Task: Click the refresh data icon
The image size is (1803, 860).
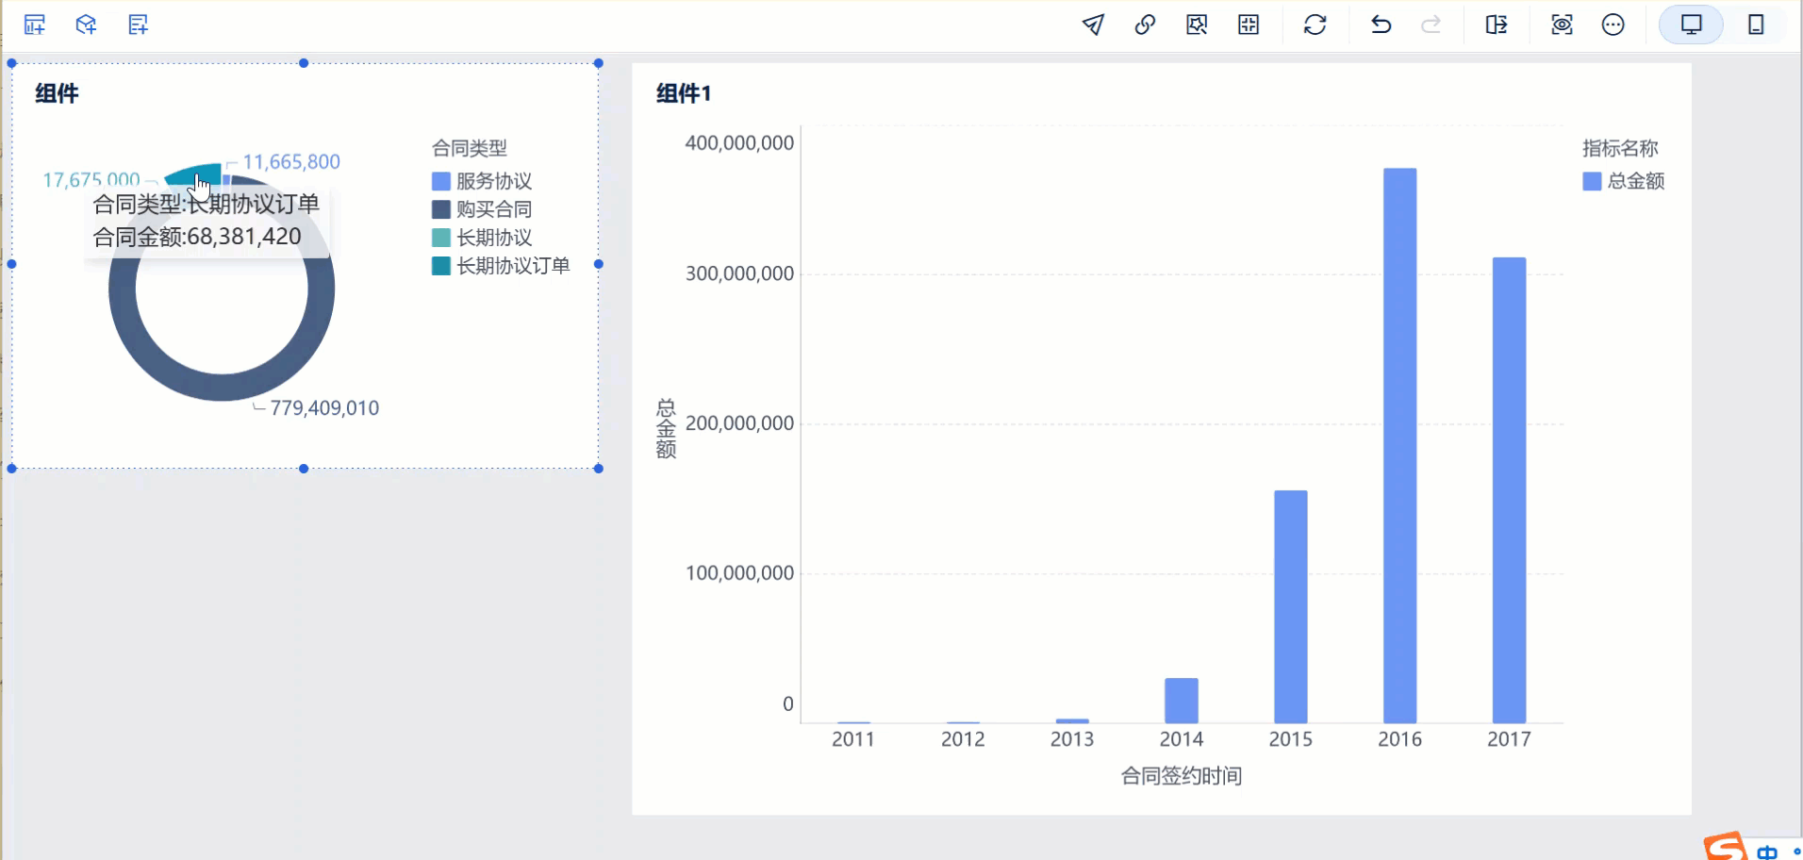Action: click(x=1315, y=25)
